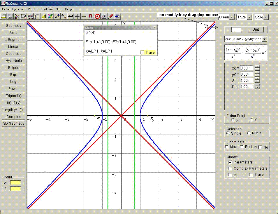Click the x=g(t) y=h(t) parametric button
Image resolution: width=278 pixels, height=214 pixels.
(14, 110)
